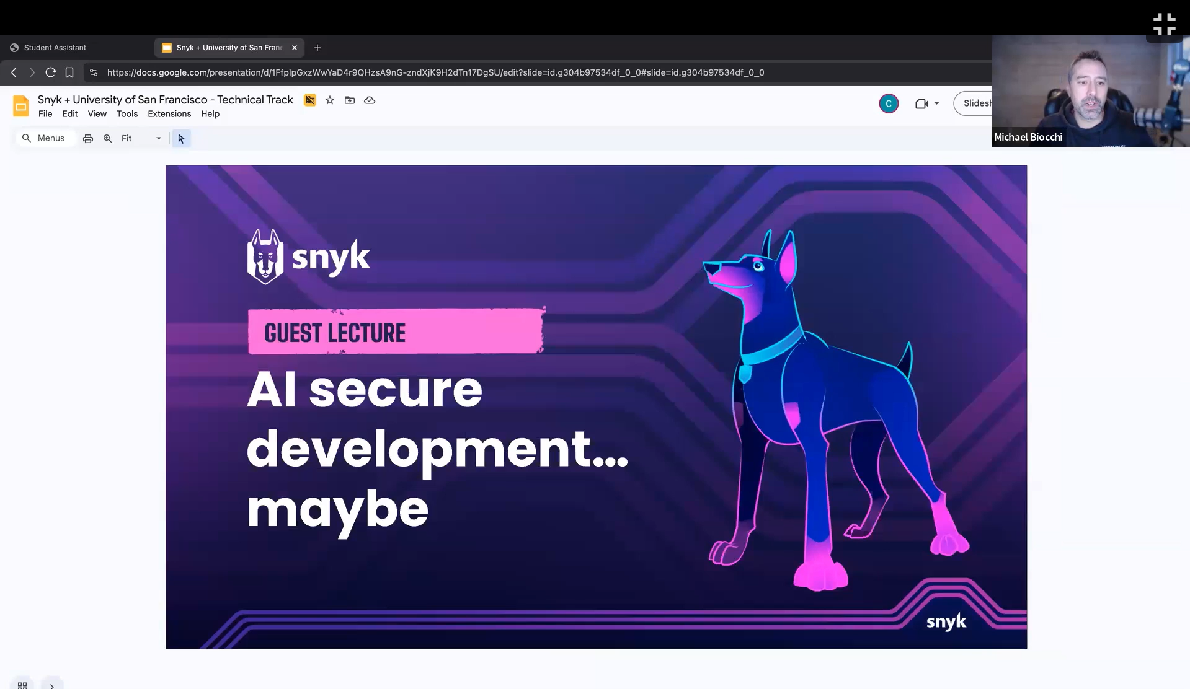This screenshot has height=689, width=1190.
Task: Open the Fit zoom level dropdown
Action: [x=158, y=138]
